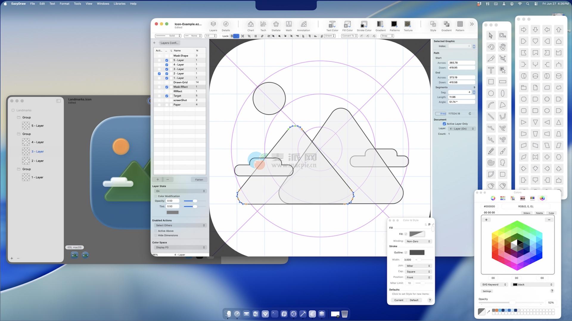Screen dimensions: 572x321
Task: Enable the Hide Dimensions checkbox
Action: coord(156,235)
